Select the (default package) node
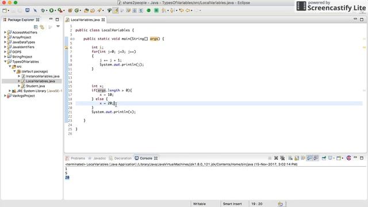The image size is (368, 207). coord(34,71)
